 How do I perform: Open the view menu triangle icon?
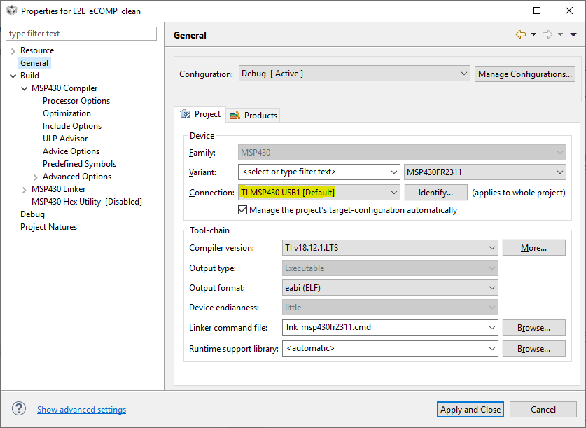[x=573, y=34]
